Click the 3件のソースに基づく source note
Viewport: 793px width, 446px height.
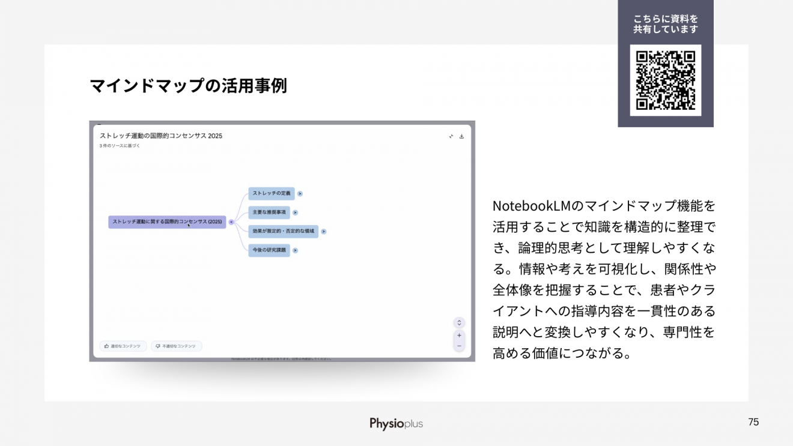[120, 146]
